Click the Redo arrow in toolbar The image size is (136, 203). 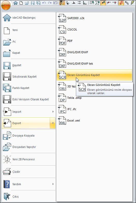click(49, 3)
